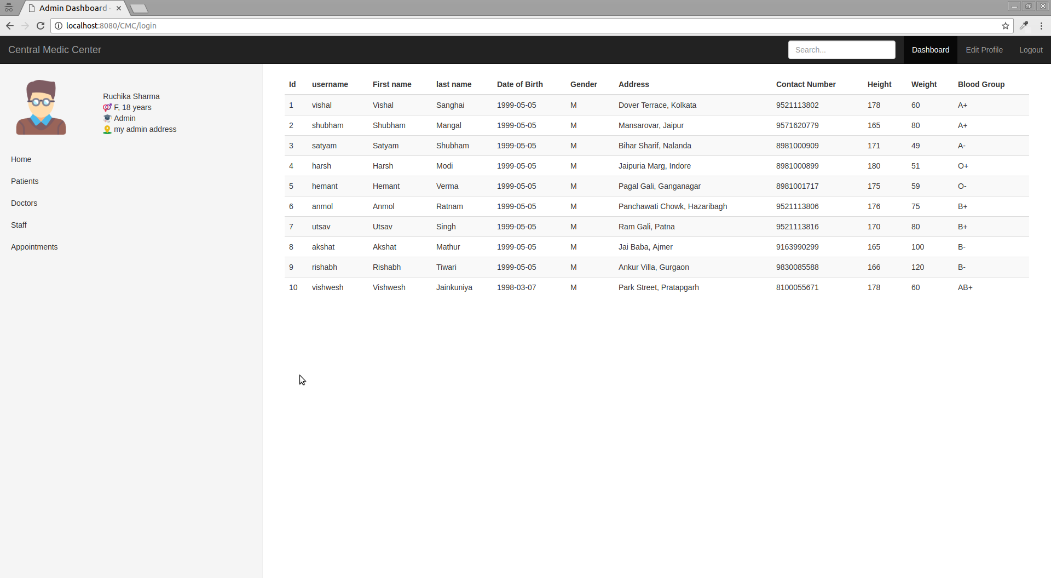Focus the Search input field
This screenshot has width=1051, height=578.
[841, 50]
